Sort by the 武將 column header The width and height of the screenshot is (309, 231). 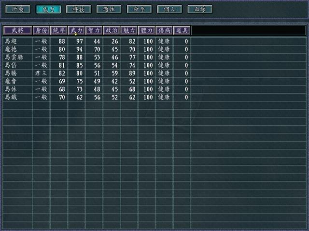17,30
